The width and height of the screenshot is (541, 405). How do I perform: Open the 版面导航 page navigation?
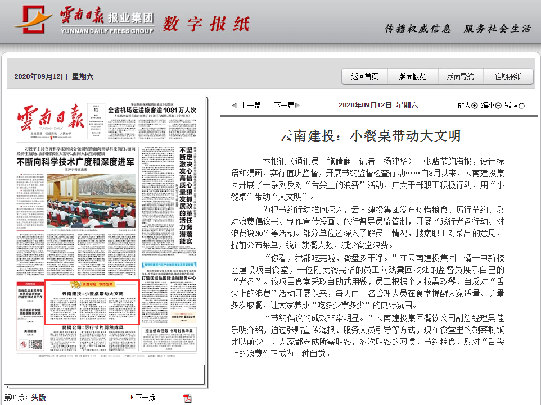point(460,76)
